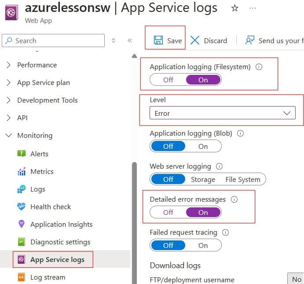Click the azurelessonsw Web App icon

click(x=11, y=12)
